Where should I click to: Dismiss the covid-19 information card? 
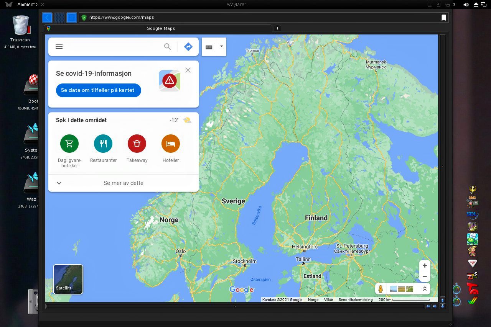coord(188,70)
